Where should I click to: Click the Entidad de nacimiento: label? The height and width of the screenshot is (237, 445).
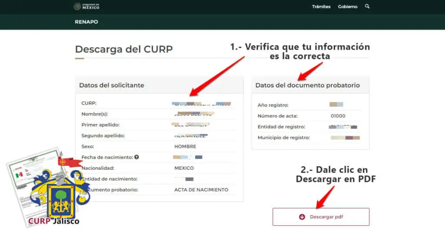point(109,179)
